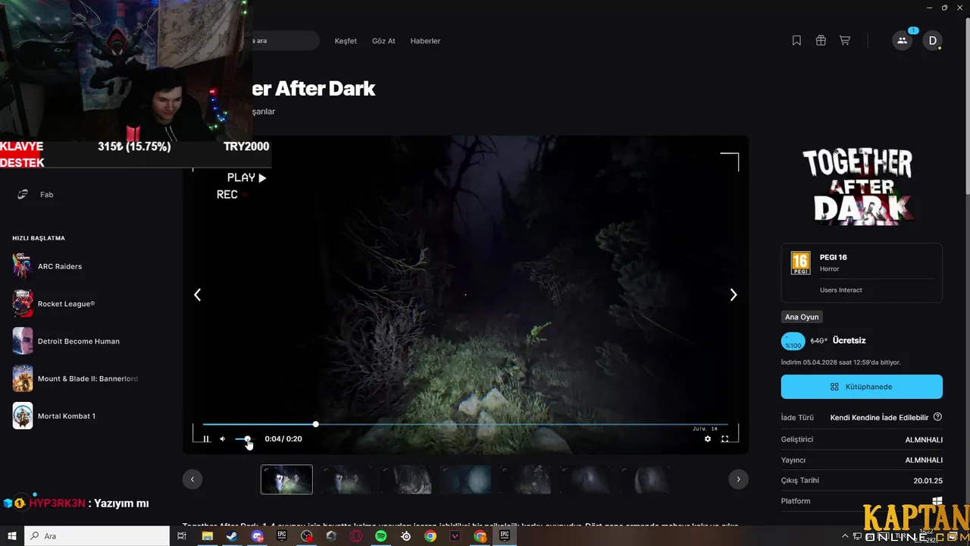970x546 pixels.
Task: Open the wishlist bookmark icon
Action: click(796, 41)
